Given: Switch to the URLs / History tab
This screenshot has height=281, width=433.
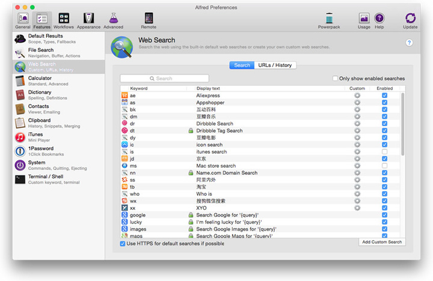Looking at the screenshot, I should (x=275, y=65).
